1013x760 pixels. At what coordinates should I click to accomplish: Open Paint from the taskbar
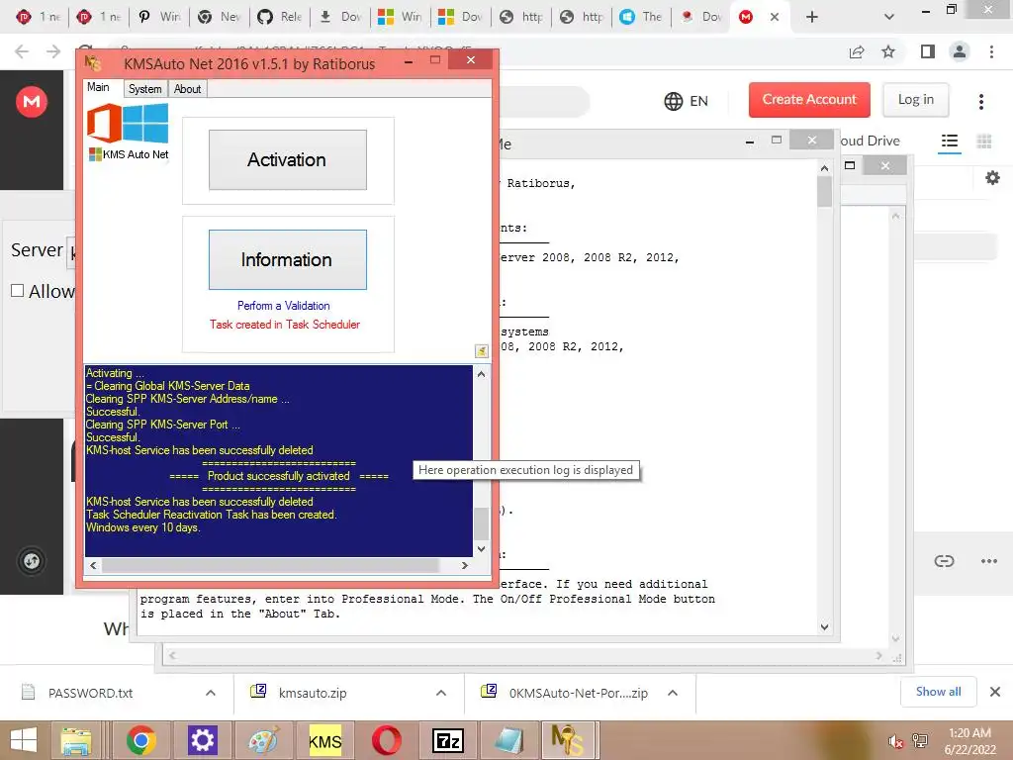pos(263,740)
